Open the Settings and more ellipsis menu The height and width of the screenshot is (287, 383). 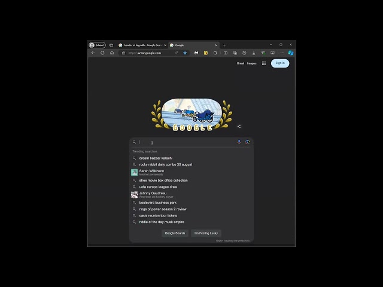tap(282, 53)
